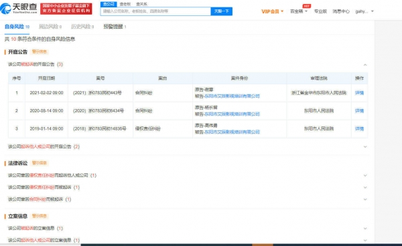Image resolution: width=402 pixels, height=246 pixels.
Task: Open the 百宝箱 dropdown menu
Action: click(x=299, y=11)
